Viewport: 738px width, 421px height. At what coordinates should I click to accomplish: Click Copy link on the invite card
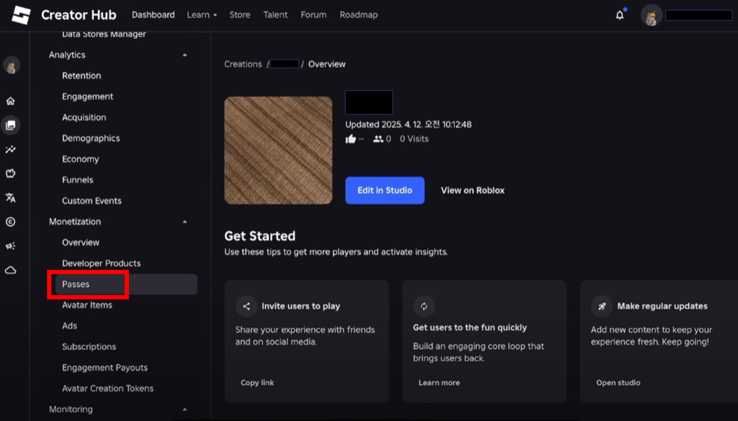point(257,383)
